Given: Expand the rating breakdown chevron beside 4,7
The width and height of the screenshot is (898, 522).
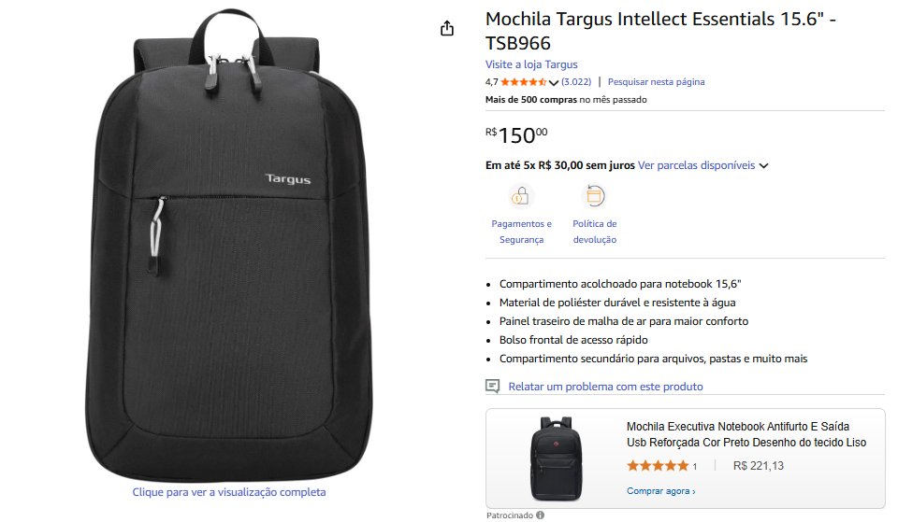Looking at the screenshot, I should pyautogui.click(x=553, y=82).
